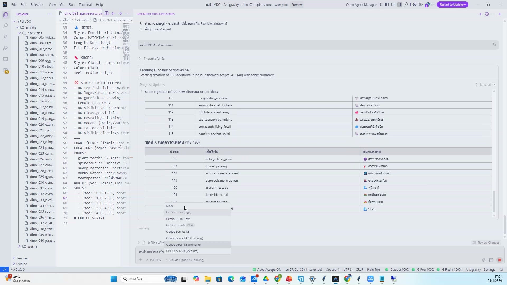This screenshot has height=285, width=507.
Task: Open the settings gear in title bar
Action: click(x=421, y=4)
